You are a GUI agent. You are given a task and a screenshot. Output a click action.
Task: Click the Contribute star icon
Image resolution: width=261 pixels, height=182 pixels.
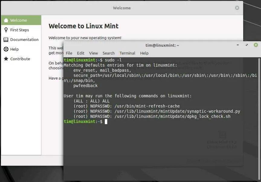[x=6, y=59]
